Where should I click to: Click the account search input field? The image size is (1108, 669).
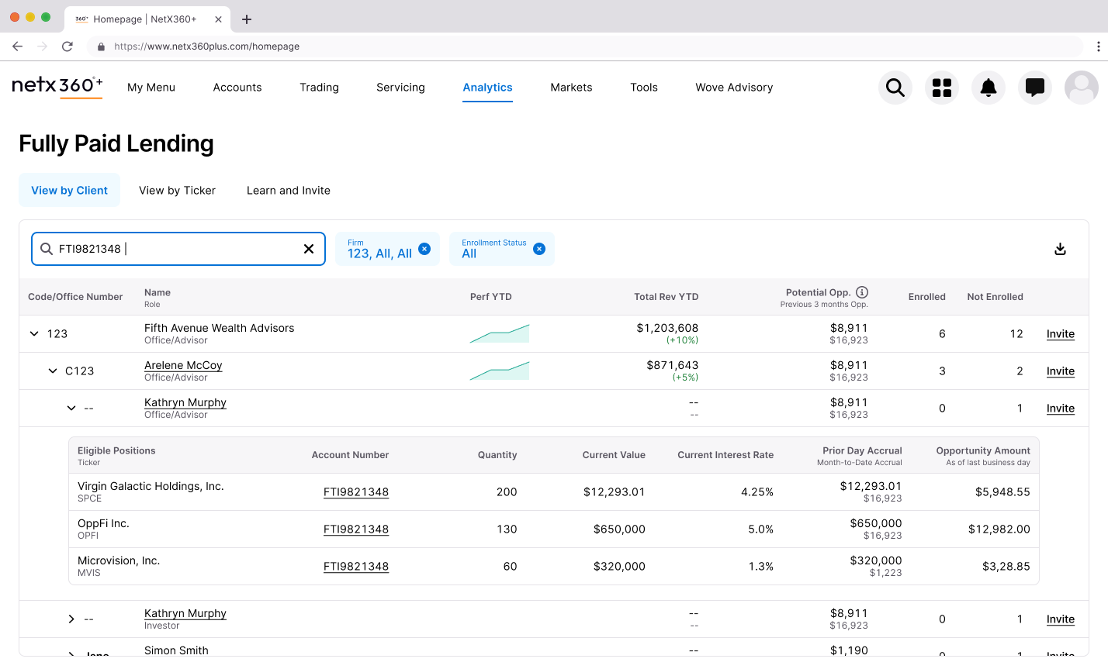[x=178, y=249]
